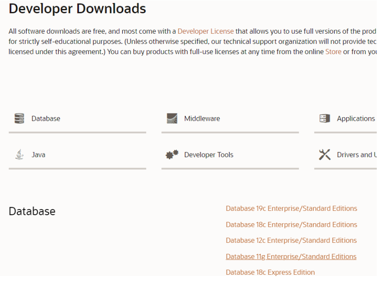Image resolution: width=379 pixels, height=288 pixels.
Task: Visit the online Store link
Action: coord(333,51)
